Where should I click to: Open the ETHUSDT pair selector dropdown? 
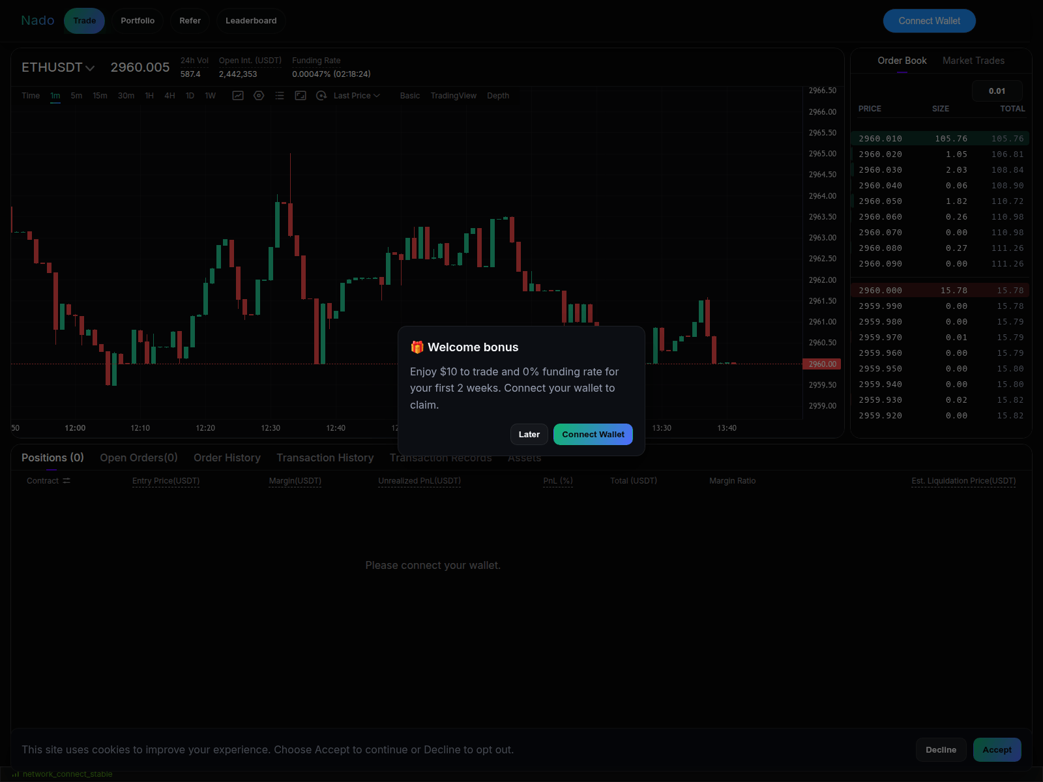(58, 67)
